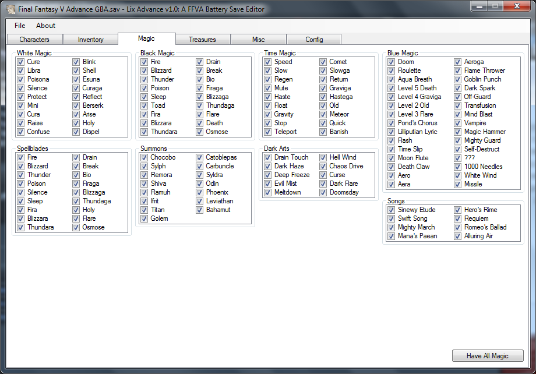This screenshot has height=374, width=536.
Task: Switch to the Treasures tab
Action: coord(202,40)
